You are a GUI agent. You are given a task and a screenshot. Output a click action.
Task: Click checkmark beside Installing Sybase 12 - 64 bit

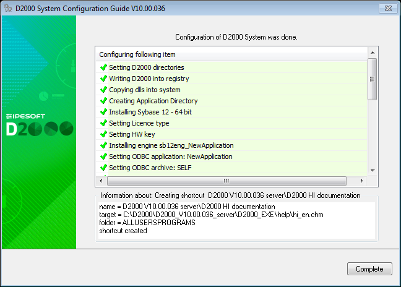[x=103, y=112]
